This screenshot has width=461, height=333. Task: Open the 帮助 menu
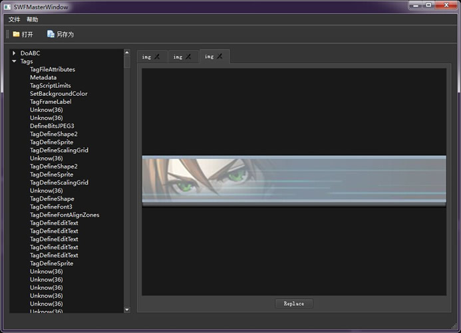(x=33, y=19)
